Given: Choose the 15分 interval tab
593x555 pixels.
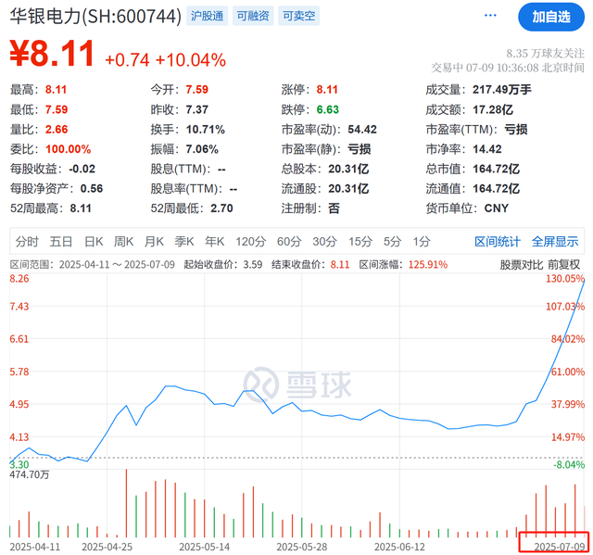Looking at the screenshot, I should click(x=360, y=241).
